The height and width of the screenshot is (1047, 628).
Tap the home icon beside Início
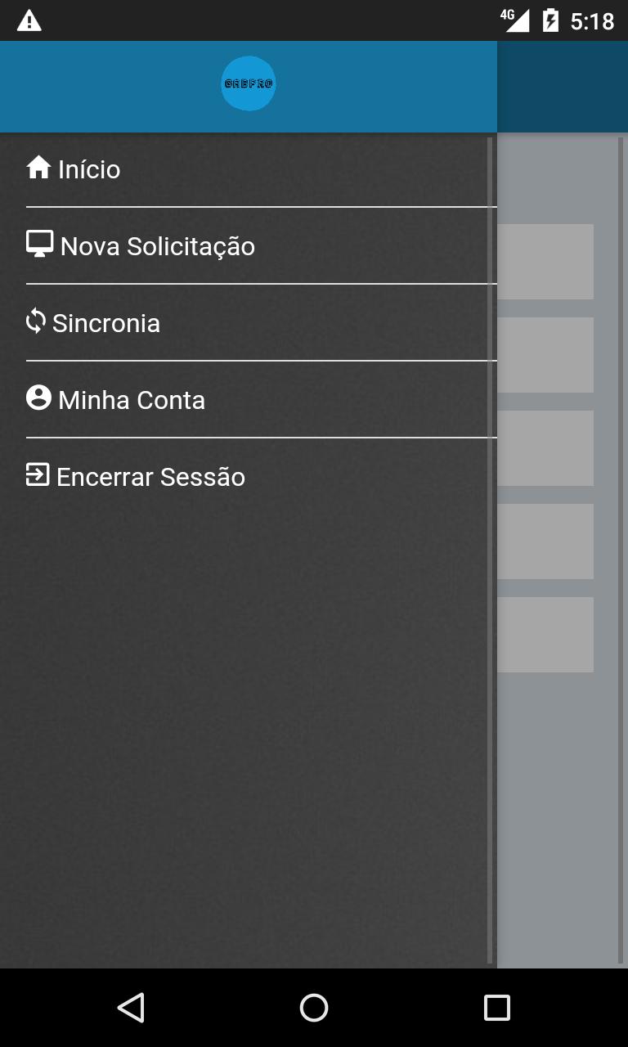(38, 168)
